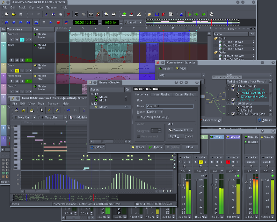This screenshot has width=277, height=222.
Task: Open the Mixer icon in main toolbar
Action: [x=171, y=14]
